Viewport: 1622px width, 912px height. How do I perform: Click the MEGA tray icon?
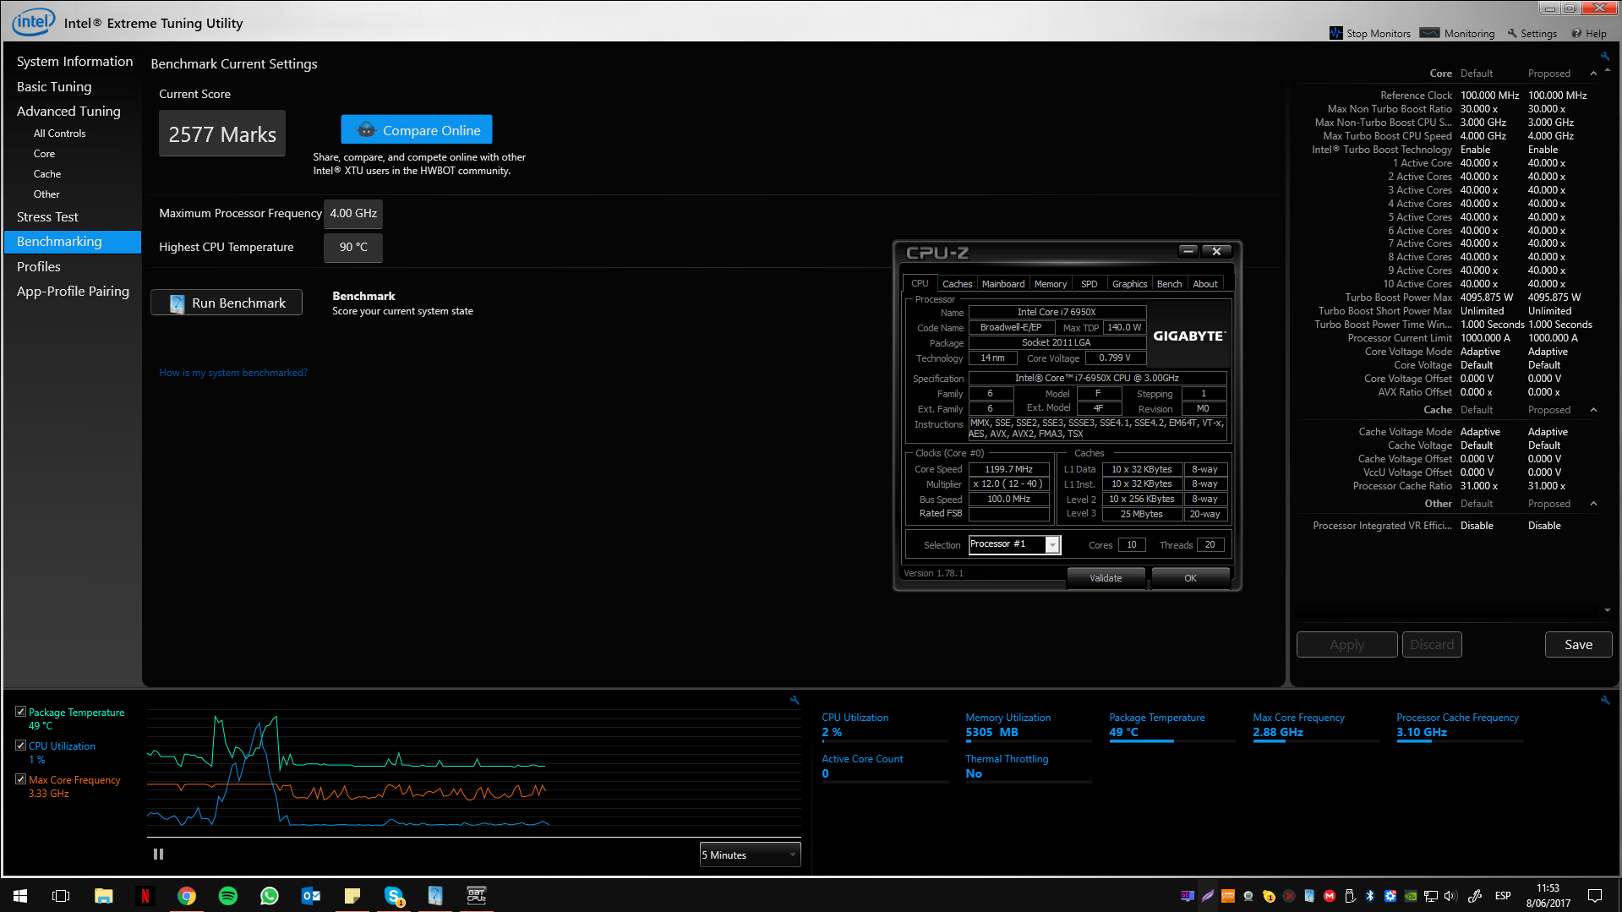coord(1330,896)
